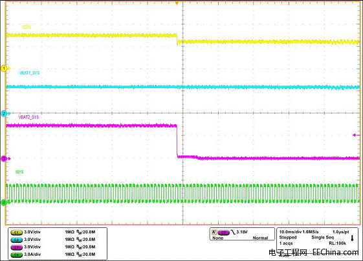Viewport: 363px width, 261px height.
Task: Click C2's BW:20.0M bandwidth readout
Action: [86, 240]
